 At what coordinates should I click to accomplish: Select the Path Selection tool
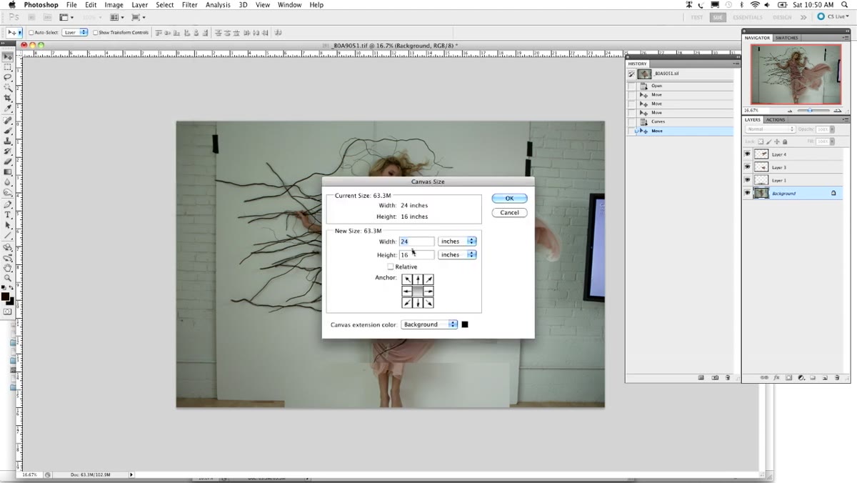pyautogui.click(x=8, y=225)
